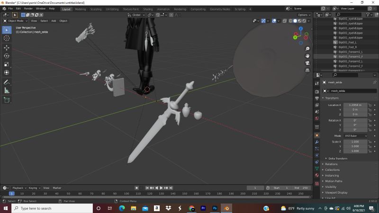Switch to UV Editing workspace tab
379x213 pixels.
coord(112,9)
